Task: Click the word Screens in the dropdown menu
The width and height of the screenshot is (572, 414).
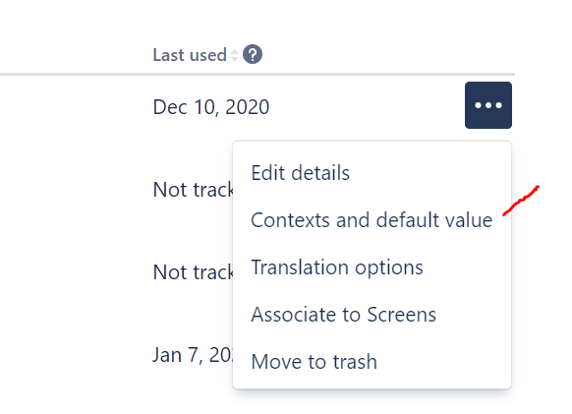Action: (x=401, y=315)
